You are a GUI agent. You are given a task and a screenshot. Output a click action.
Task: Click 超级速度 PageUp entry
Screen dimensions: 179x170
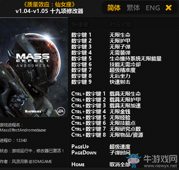tap(120, 147)
